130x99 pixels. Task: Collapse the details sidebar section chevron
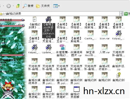23,55
